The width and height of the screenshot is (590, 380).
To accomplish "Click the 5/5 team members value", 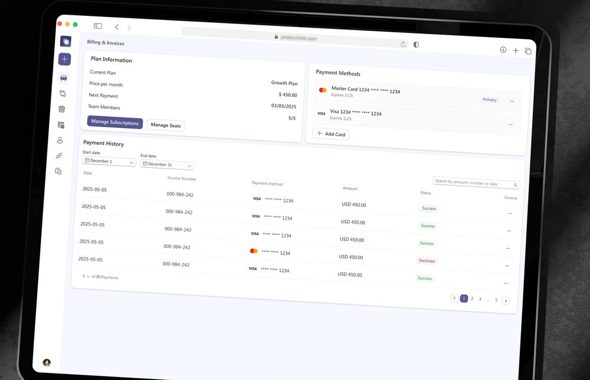I will click(292, 118).
